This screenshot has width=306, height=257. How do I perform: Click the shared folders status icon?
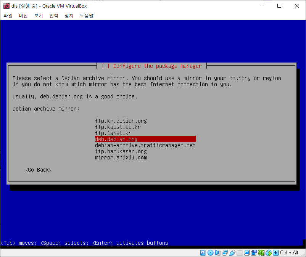[239, 253]
